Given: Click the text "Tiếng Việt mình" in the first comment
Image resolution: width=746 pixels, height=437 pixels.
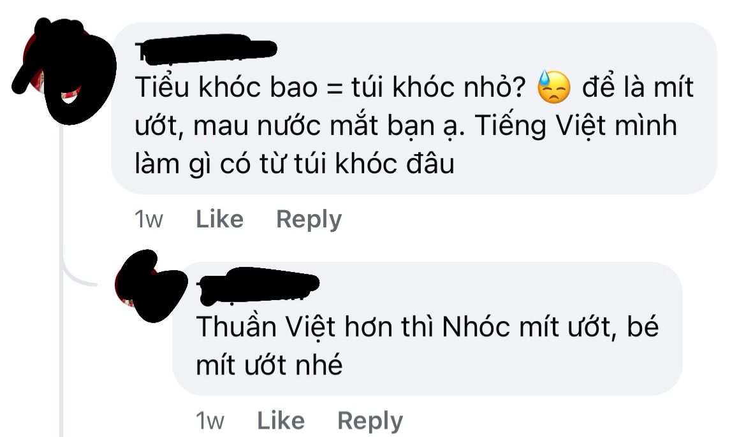Looking at the screenshot, I should click(x=576, y=126).
